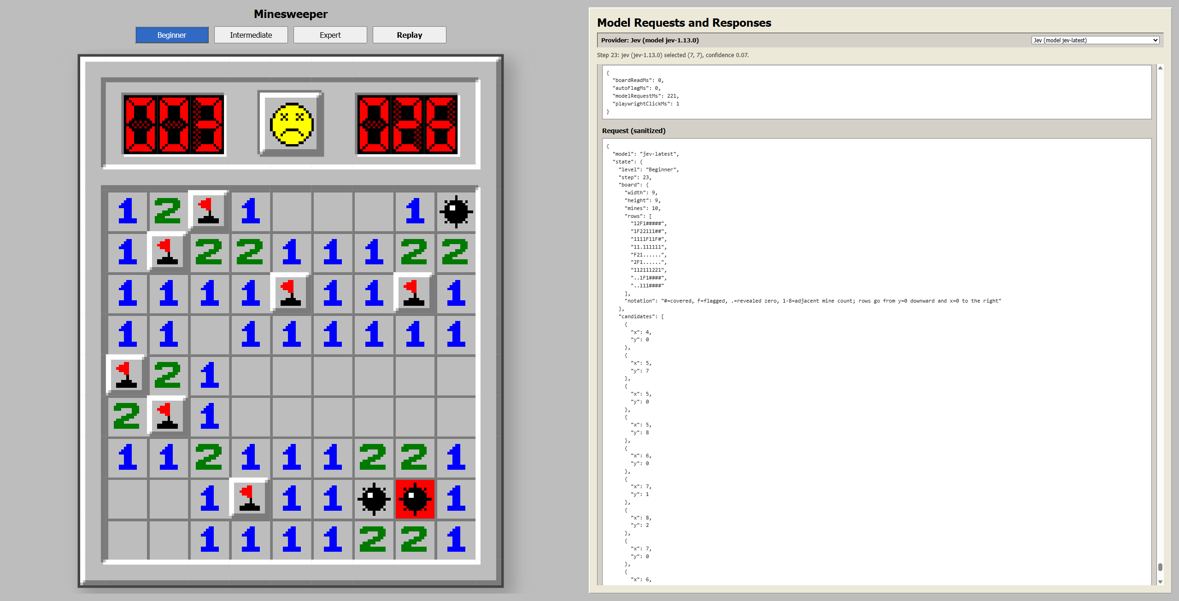This screenshot has height=601, width=1179.
Task: Click the scrollbar up arrow in the panel
Action: pyautogui.click(x=1160, y=68)
